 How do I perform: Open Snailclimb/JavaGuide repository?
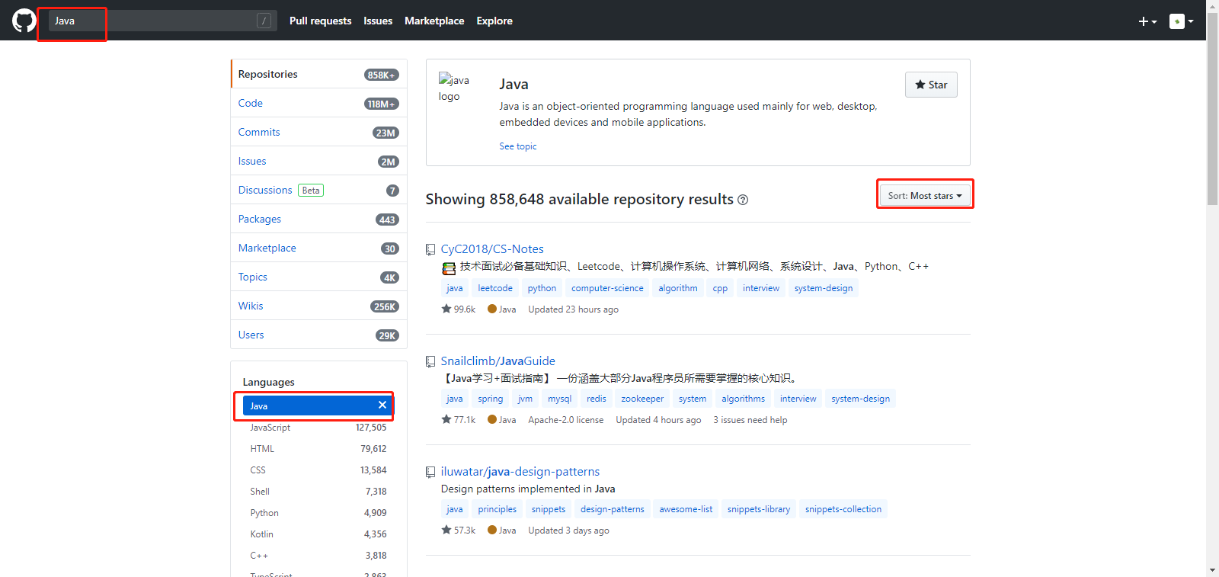click(498, 361)
